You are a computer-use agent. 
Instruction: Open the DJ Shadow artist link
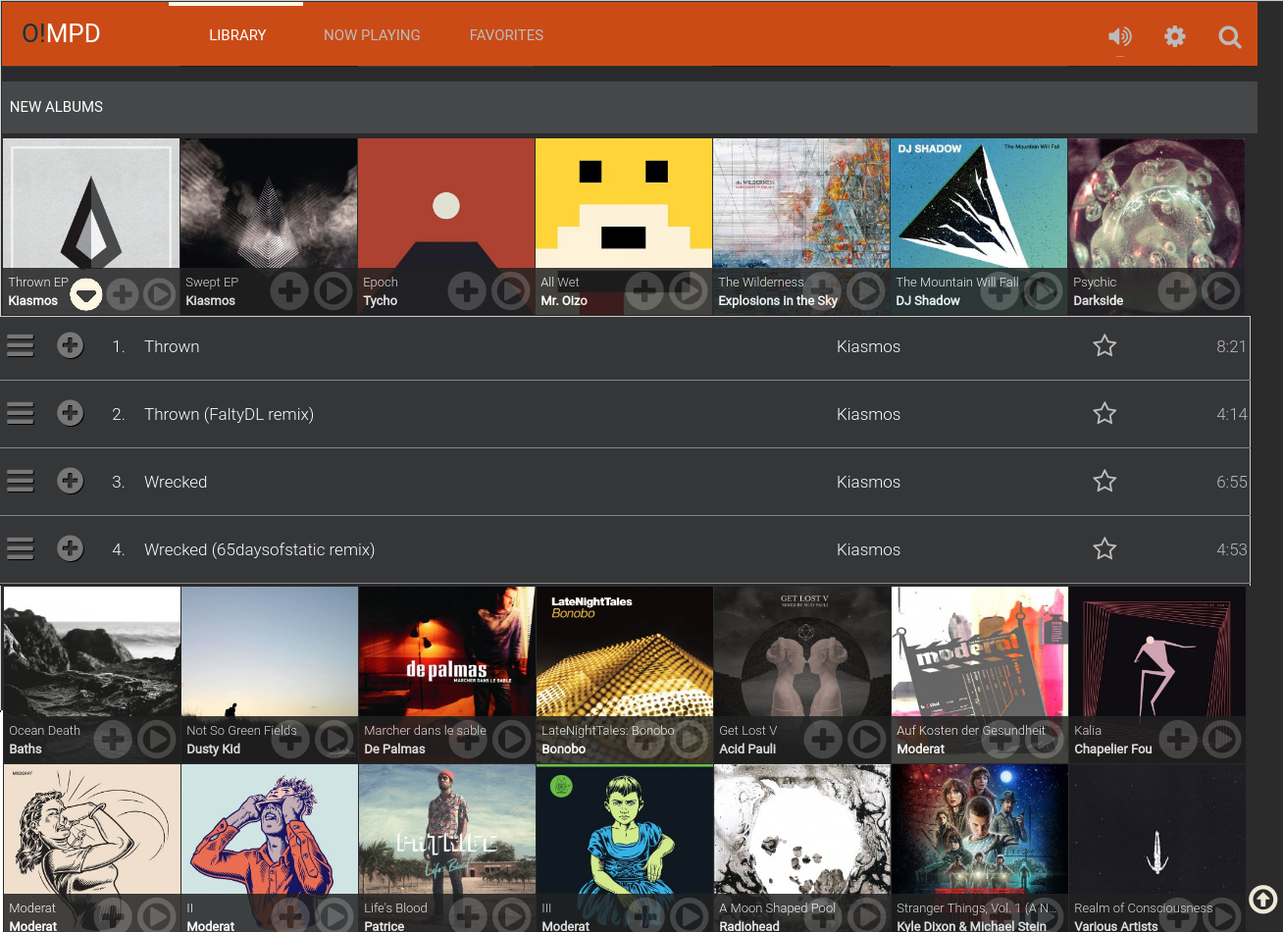point(928,301)
